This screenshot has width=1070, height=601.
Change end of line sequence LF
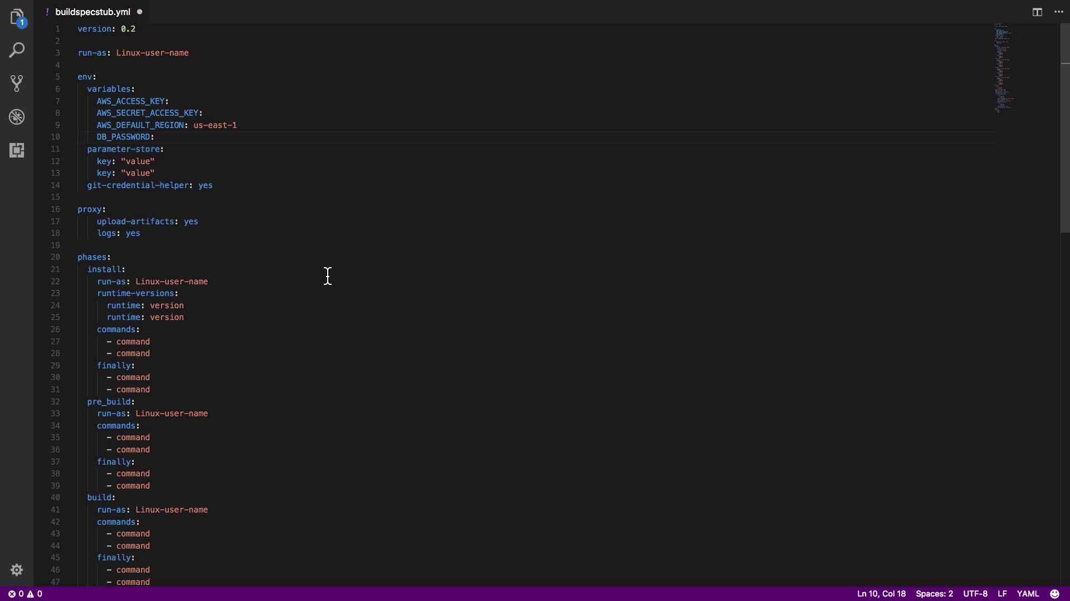coord(1002,594)
